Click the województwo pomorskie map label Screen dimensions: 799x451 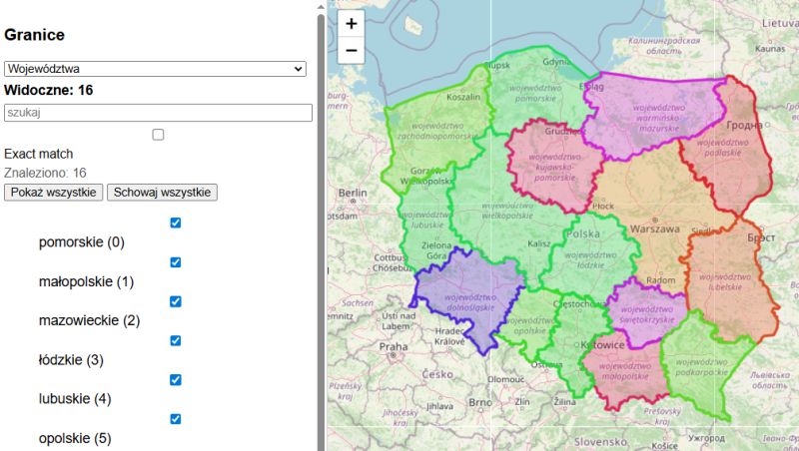click(535, 93)
